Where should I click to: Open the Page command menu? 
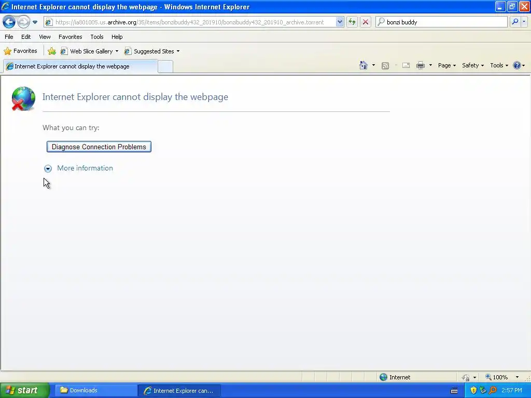coord(446,65)
